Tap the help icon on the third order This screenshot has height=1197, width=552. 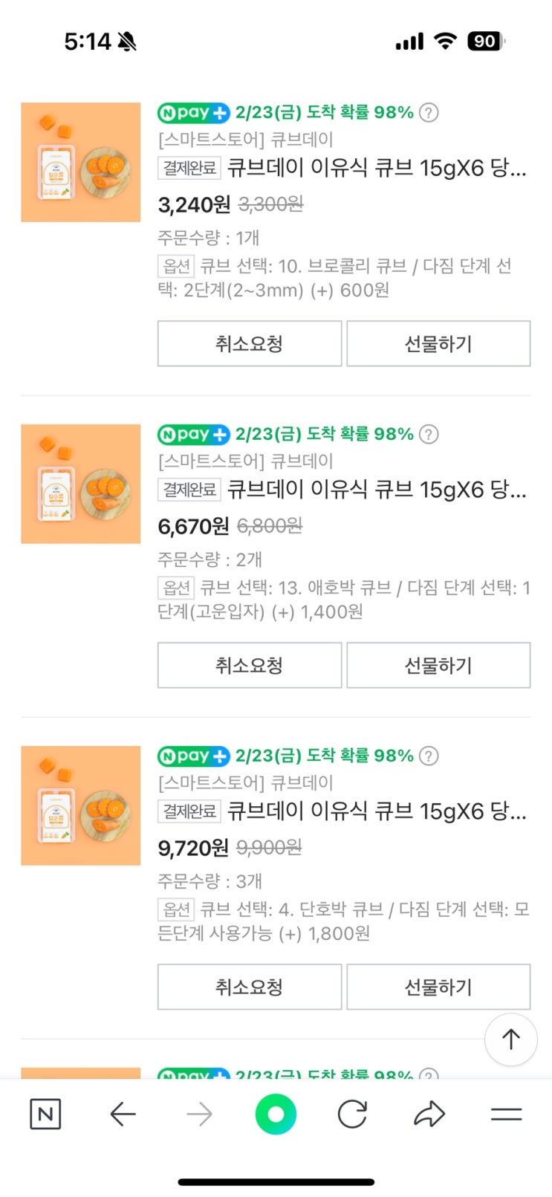click(x=429, y=756)
